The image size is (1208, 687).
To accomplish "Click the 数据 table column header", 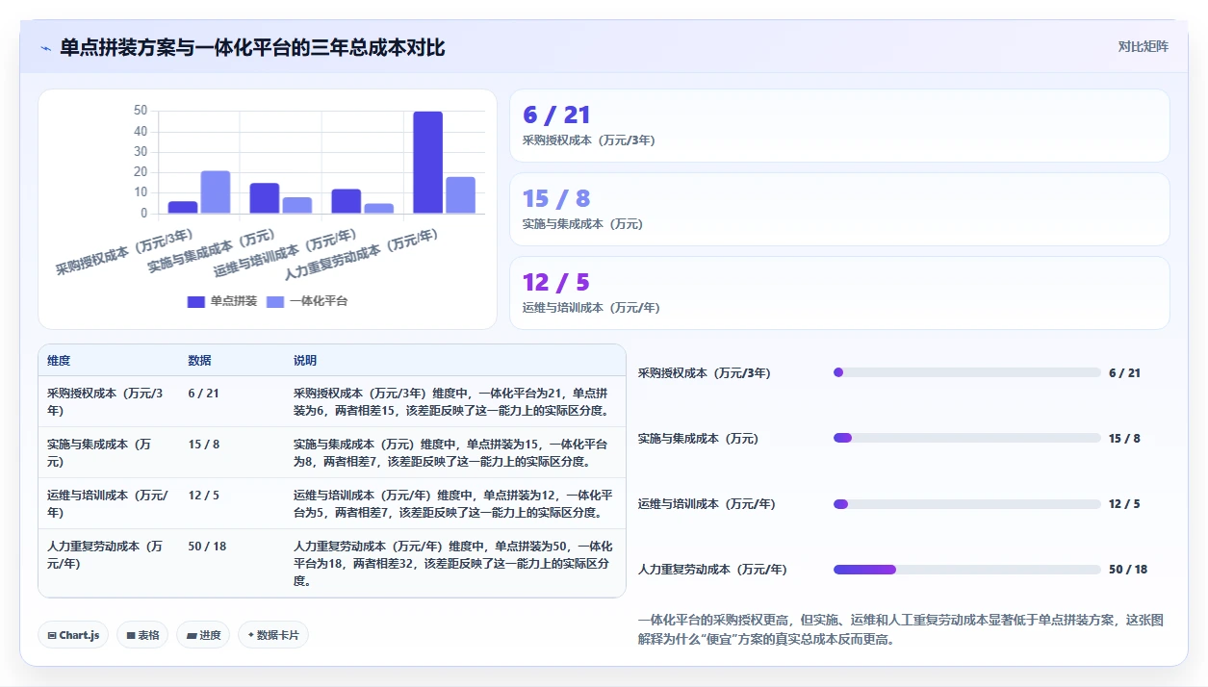I will (199, 361).
